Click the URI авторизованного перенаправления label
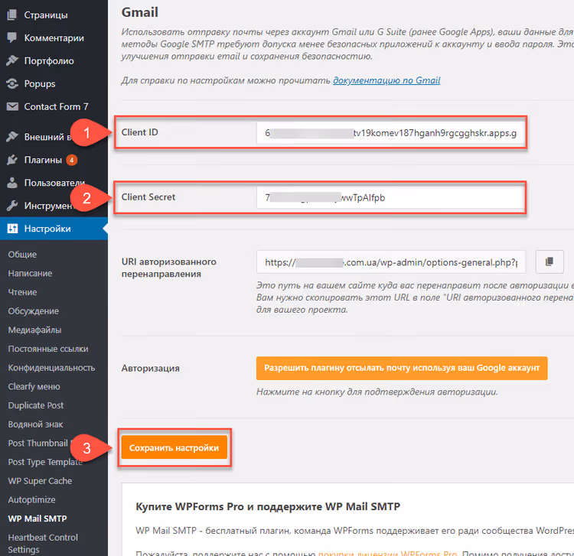The width and height of the screenshot is (574, 556). tap(169, 268)
